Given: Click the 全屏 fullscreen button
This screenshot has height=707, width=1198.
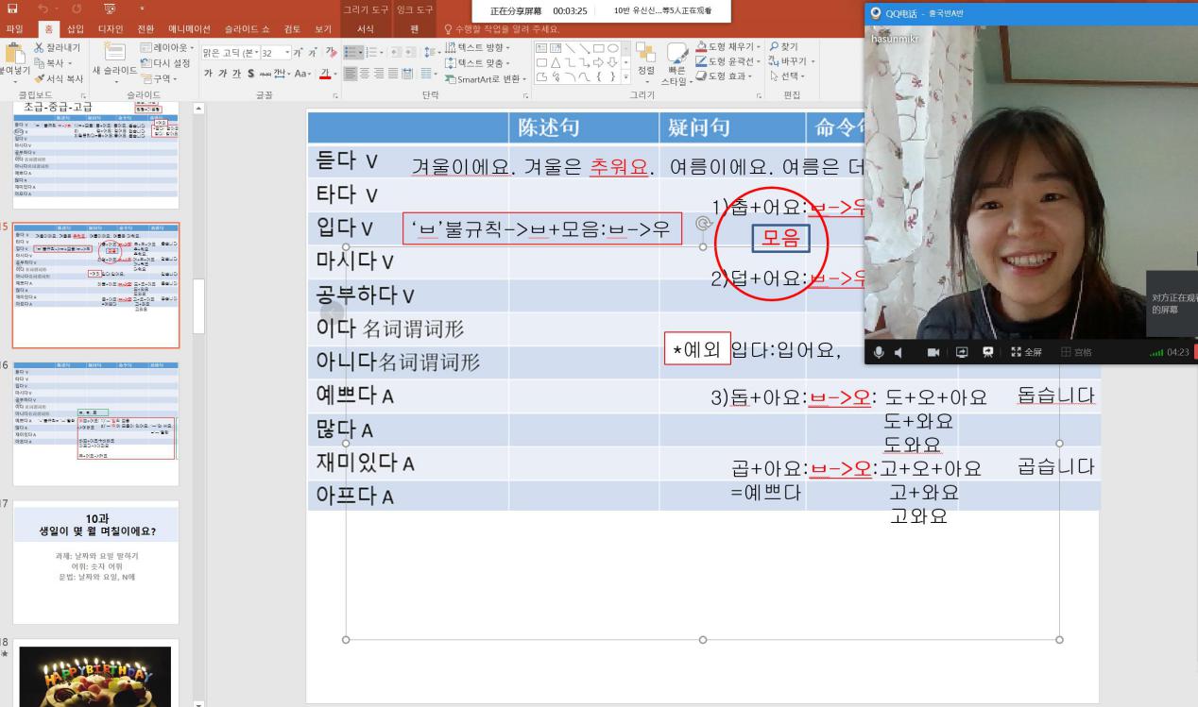Looking at the screenshot, I should [1026, 352].
